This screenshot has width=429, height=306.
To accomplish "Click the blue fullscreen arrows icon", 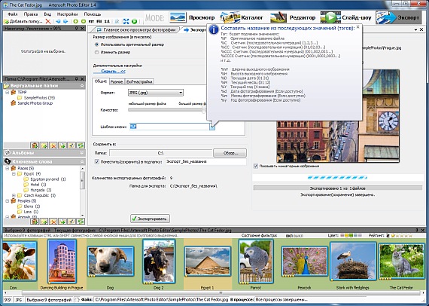I will click(126, 21).
